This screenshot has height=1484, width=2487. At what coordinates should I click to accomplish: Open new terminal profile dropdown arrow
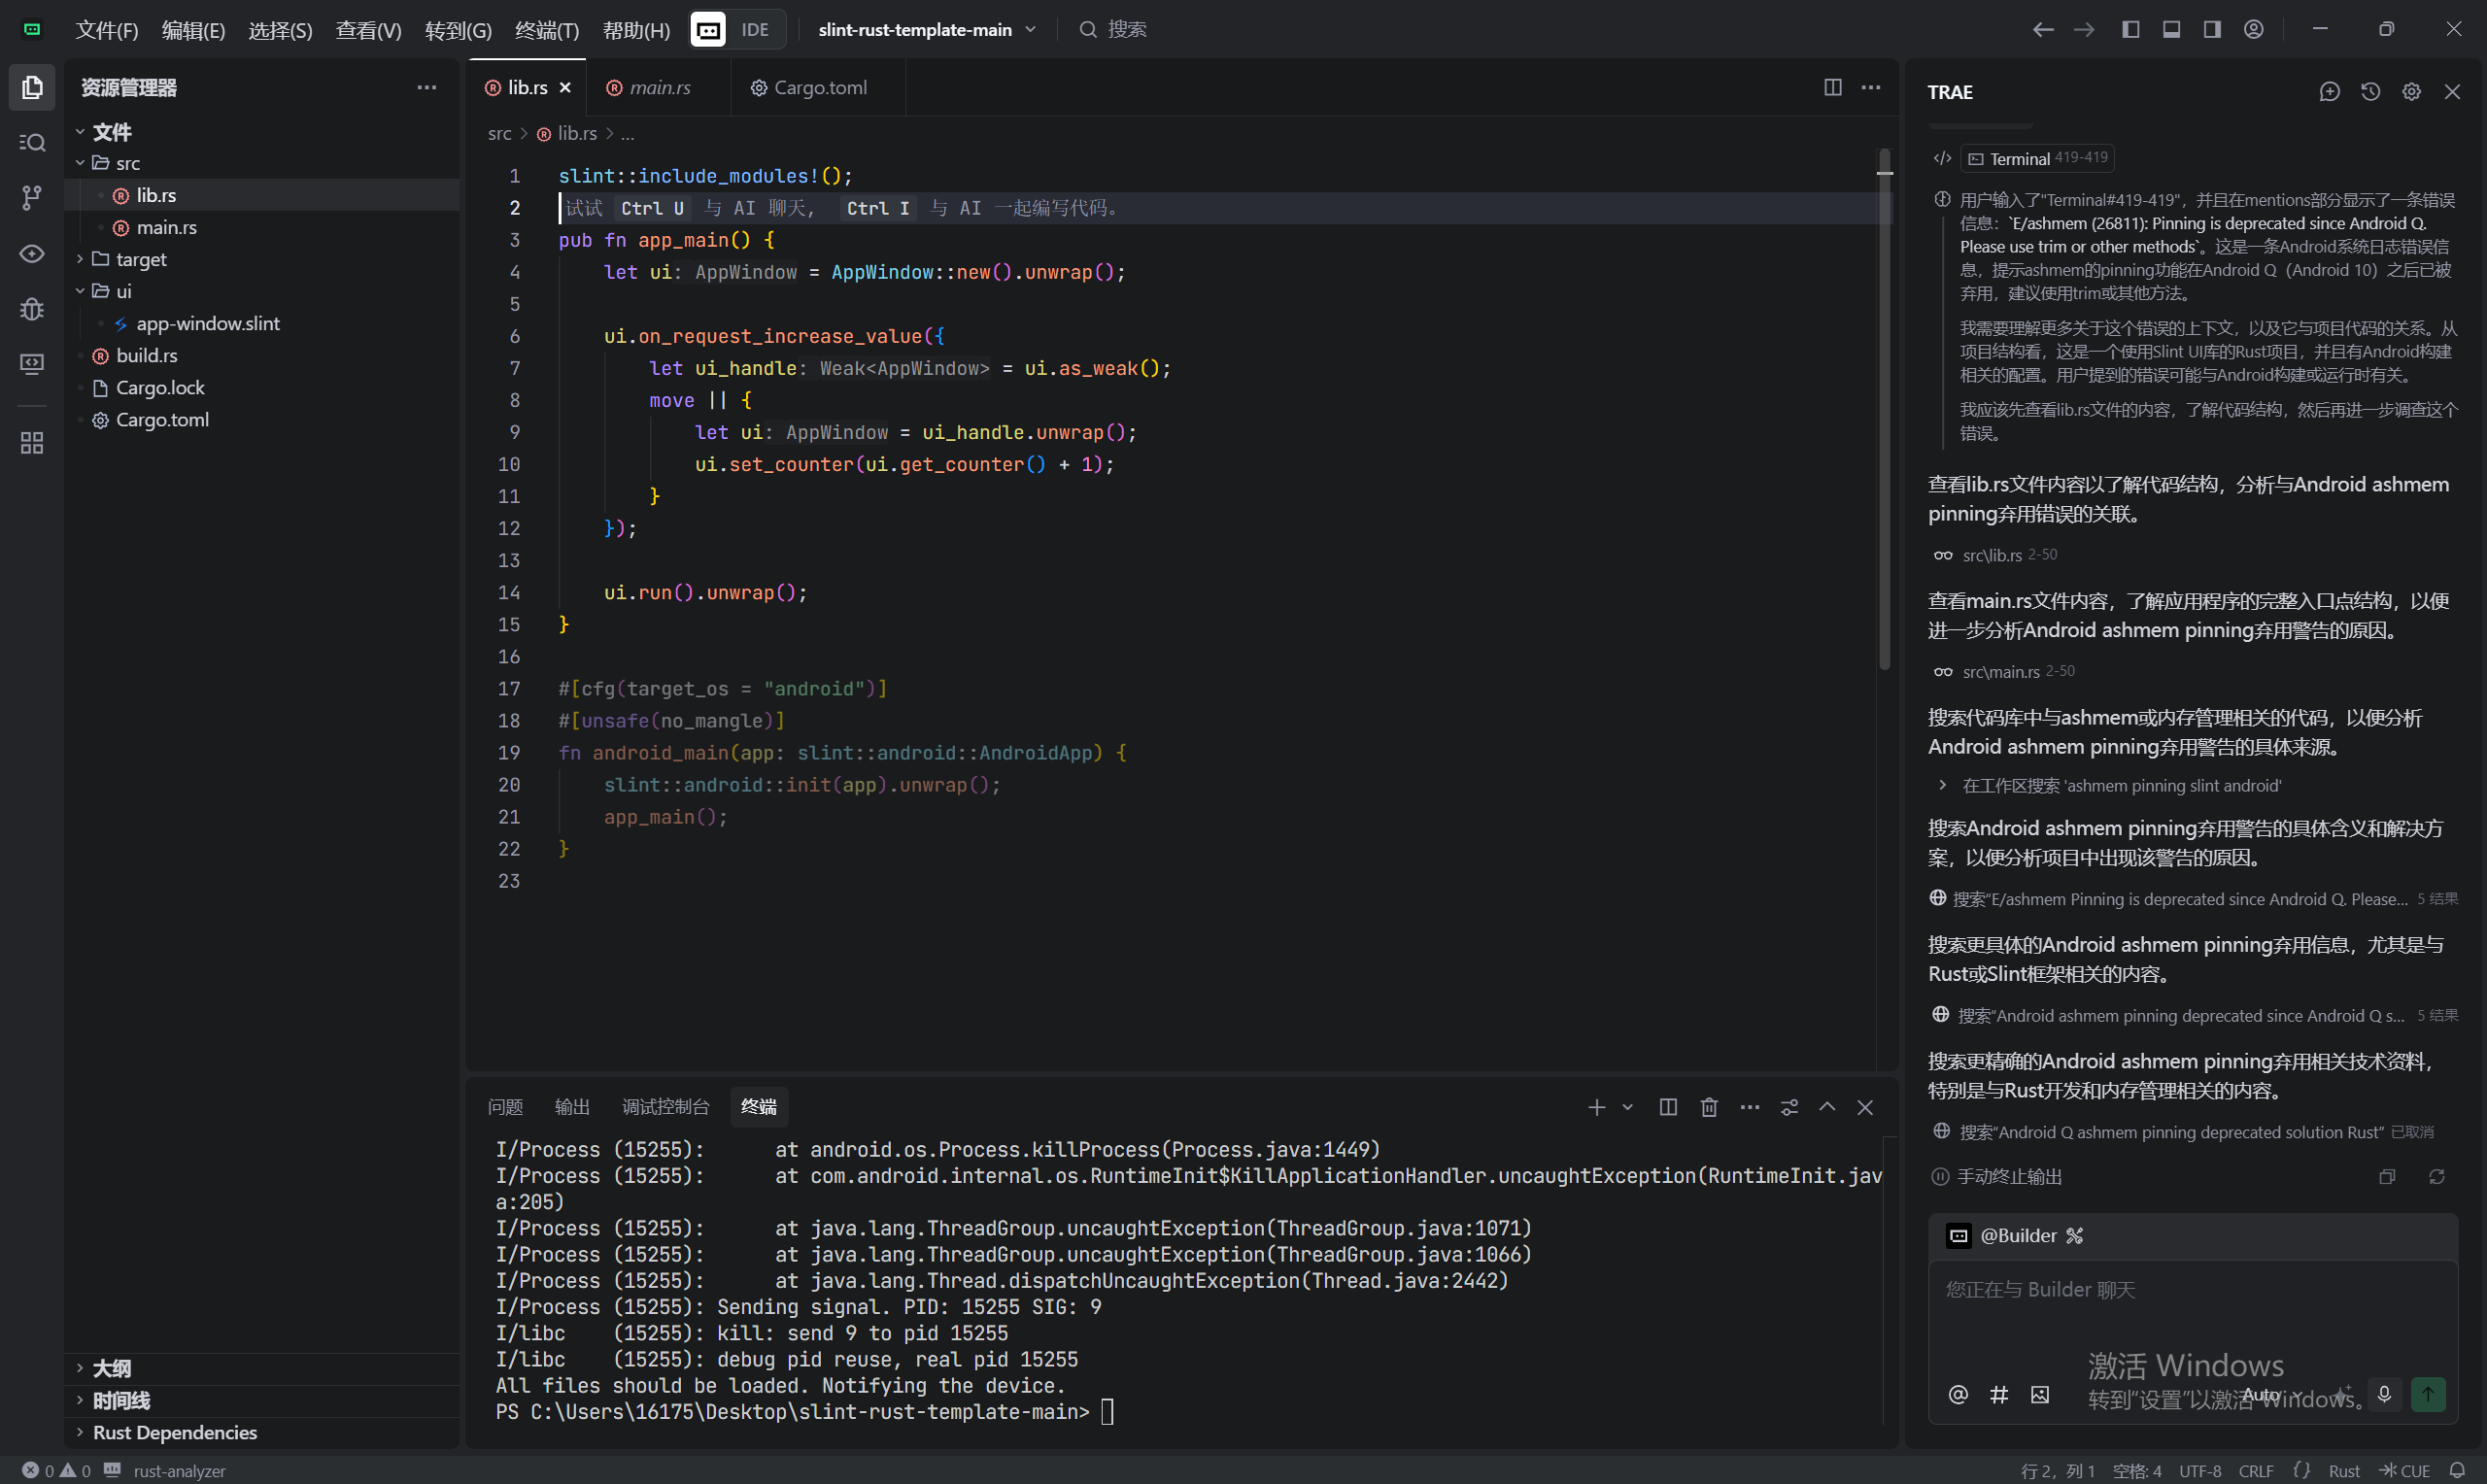coord(1628,1107)
